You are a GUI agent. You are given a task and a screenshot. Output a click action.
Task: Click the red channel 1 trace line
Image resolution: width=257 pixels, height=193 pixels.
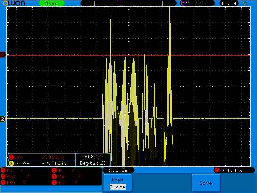click(128, 55)
